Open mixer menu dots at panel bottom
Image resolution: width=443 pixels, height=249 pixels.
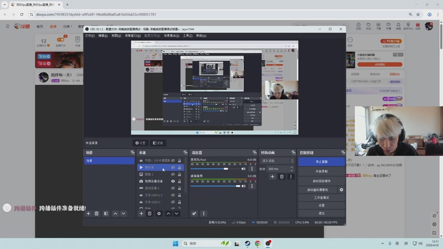coord(204,214)
